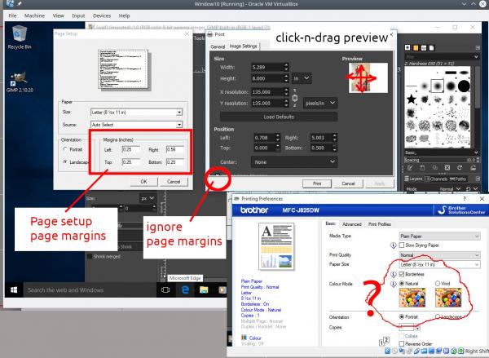Select Portrait orientation in Printing Preferences
489x358 pixels.
pos(402,316)
